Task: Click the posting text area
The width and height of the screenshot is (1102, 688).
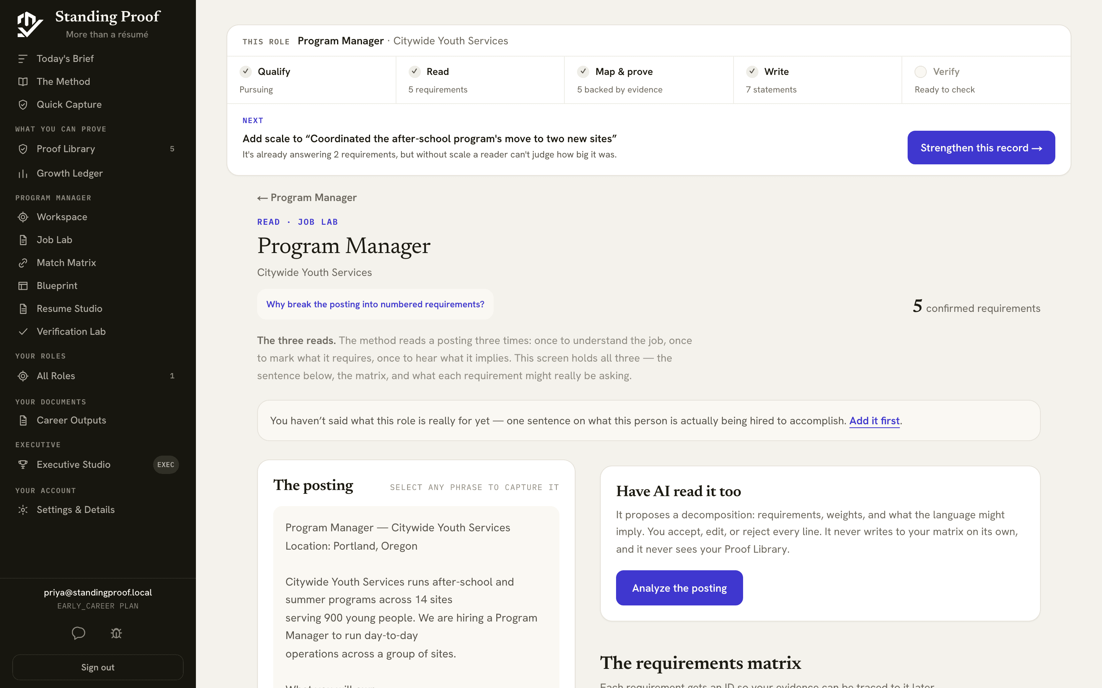Action: [416, 597]
